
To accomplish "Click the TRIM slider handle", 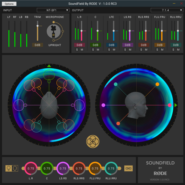I will 38,26.
